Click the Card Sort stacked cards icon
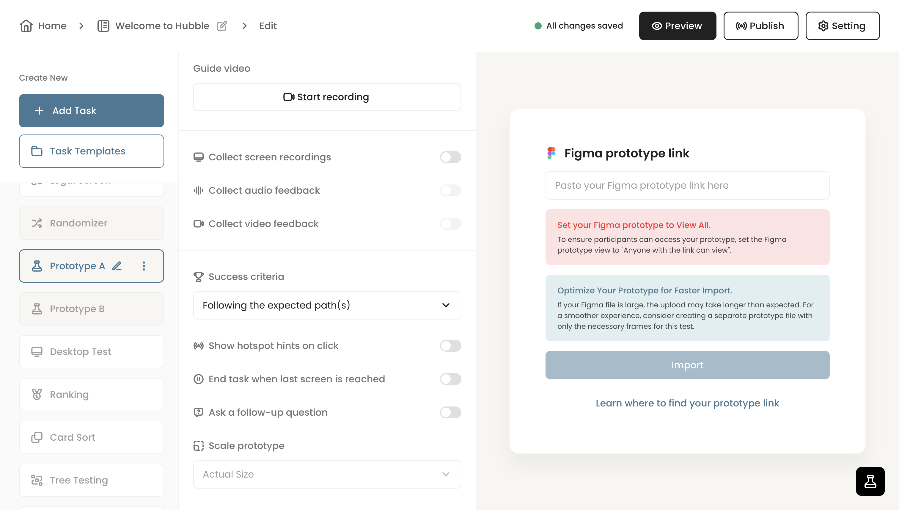Viewport: 899px width, 510px height. 37,437
